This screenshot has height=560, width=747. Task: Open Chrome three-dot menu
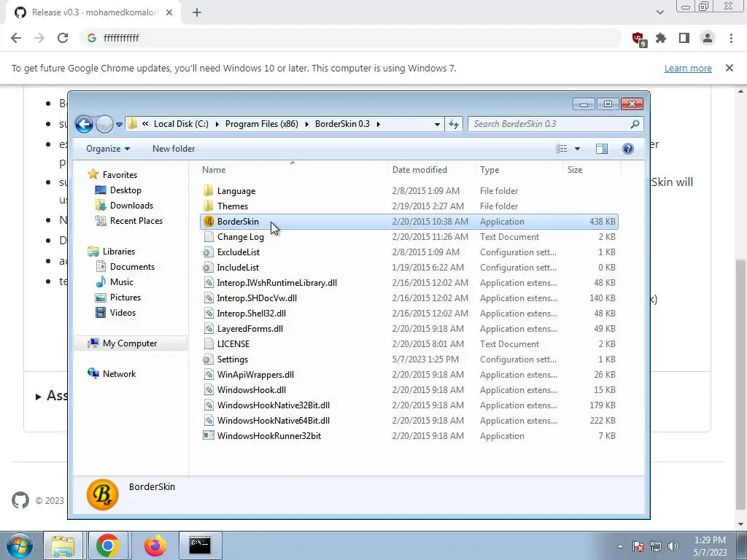[x=731, y=38]
